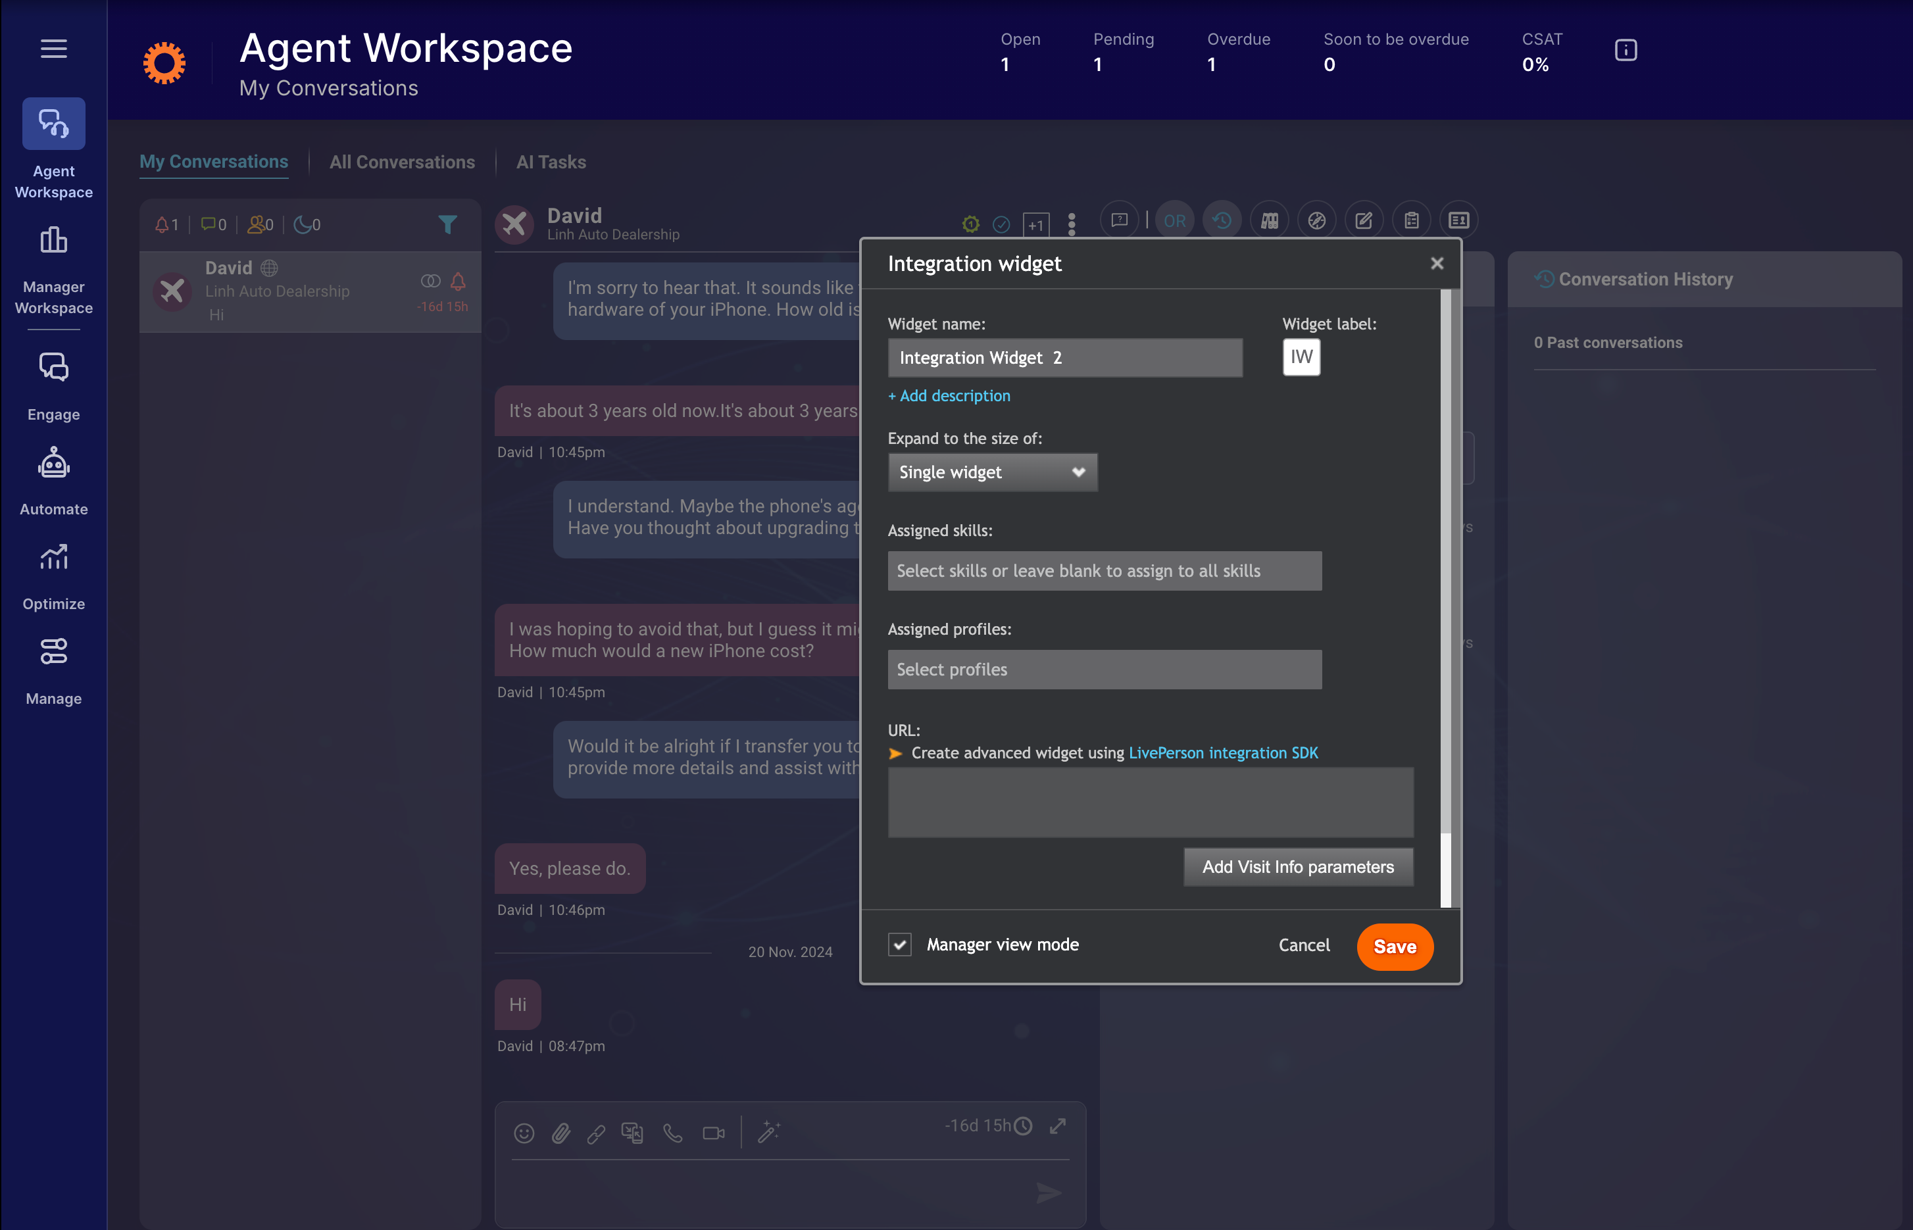The height and width of the screenshot is (1230, 1913).
Task: Select David's conversation in the list
Action: pos(310,291)
